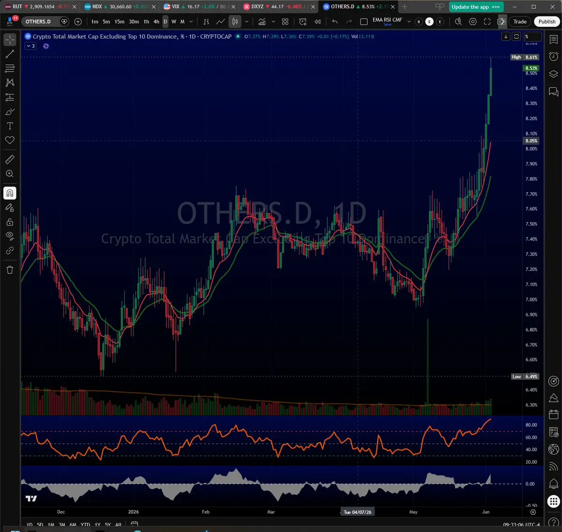The width and height of the screenshot is (562, 532).
Task: Activate the zoom in tool
Action: pos(10,174)
